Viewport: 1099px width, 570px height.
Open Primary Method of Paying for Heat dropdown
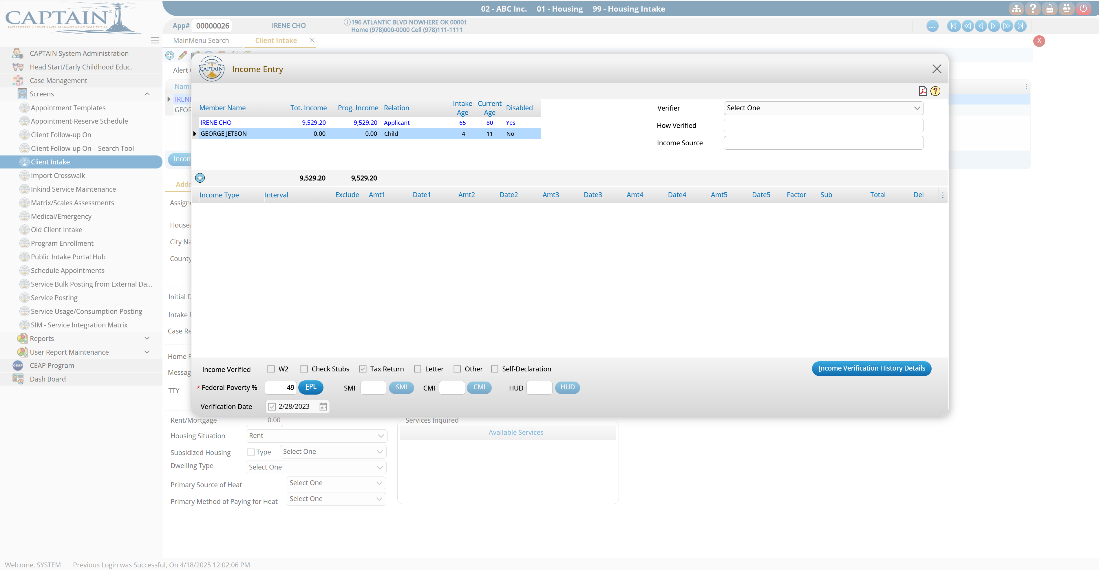pyautogui.click(x=336, y=499)
